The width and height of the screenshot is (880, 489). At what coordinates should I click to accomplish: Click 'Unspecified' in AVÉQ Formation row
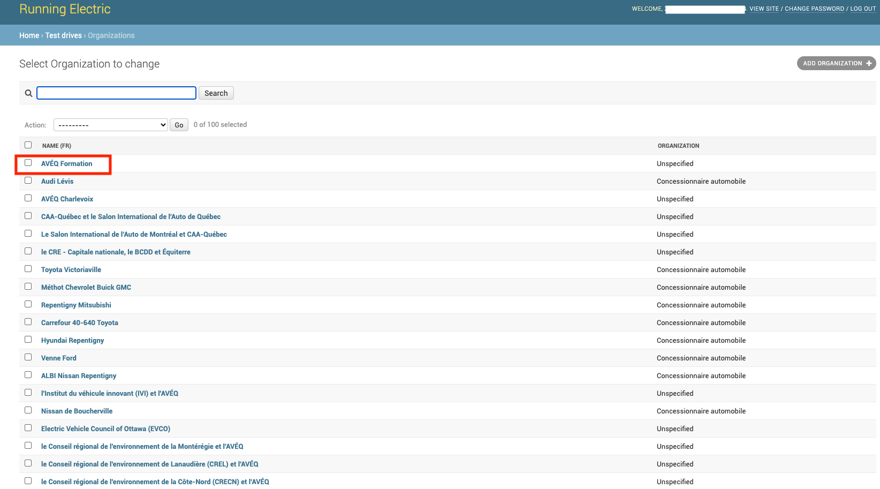[675, 163]
